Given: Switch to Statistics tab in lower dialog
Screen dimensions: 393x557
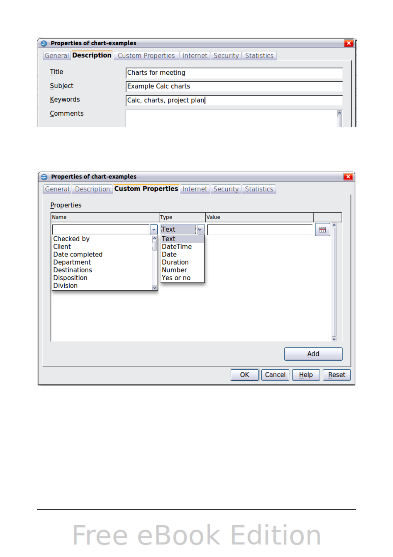Looking at the screenshot, I should [259, 189].
